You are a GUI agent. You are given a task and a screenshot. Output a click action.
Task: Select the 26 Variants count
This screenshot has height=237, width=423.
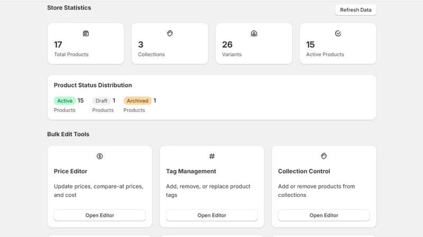[x=227, y=45]
